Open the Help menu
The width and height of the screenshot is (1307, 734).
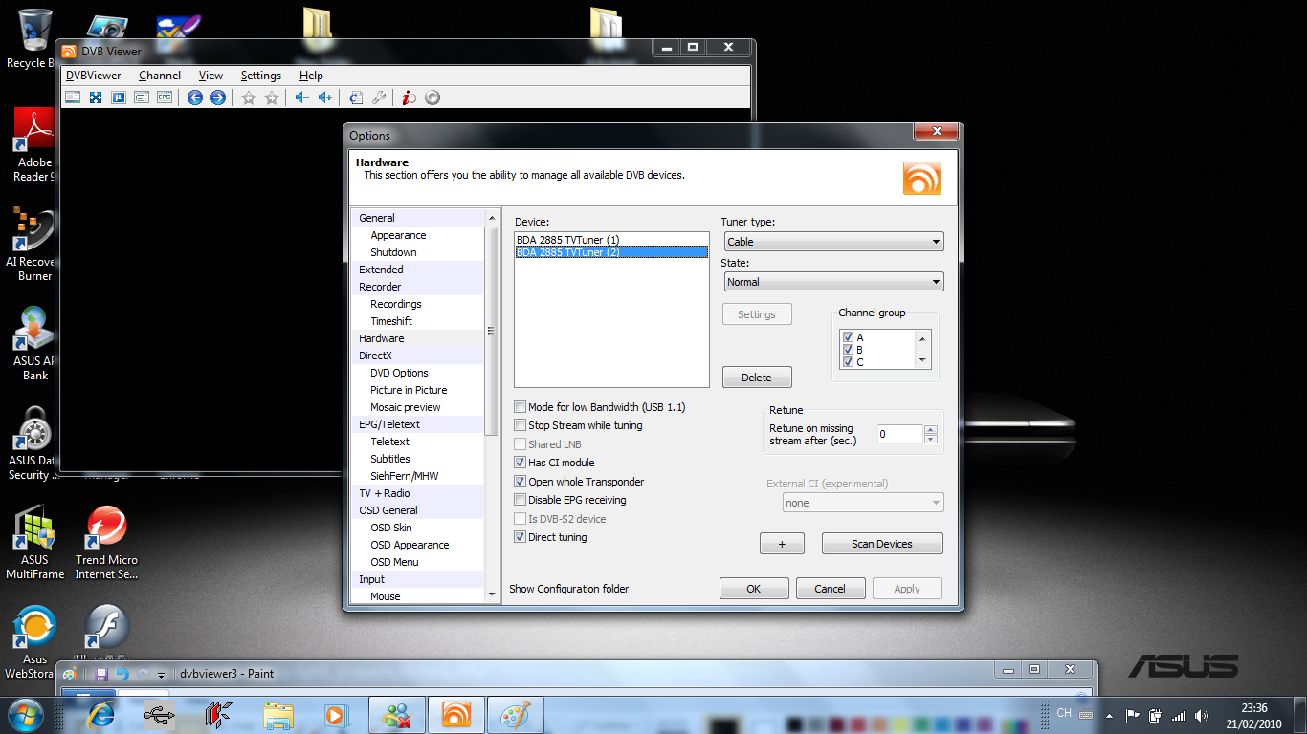point(311,76)
